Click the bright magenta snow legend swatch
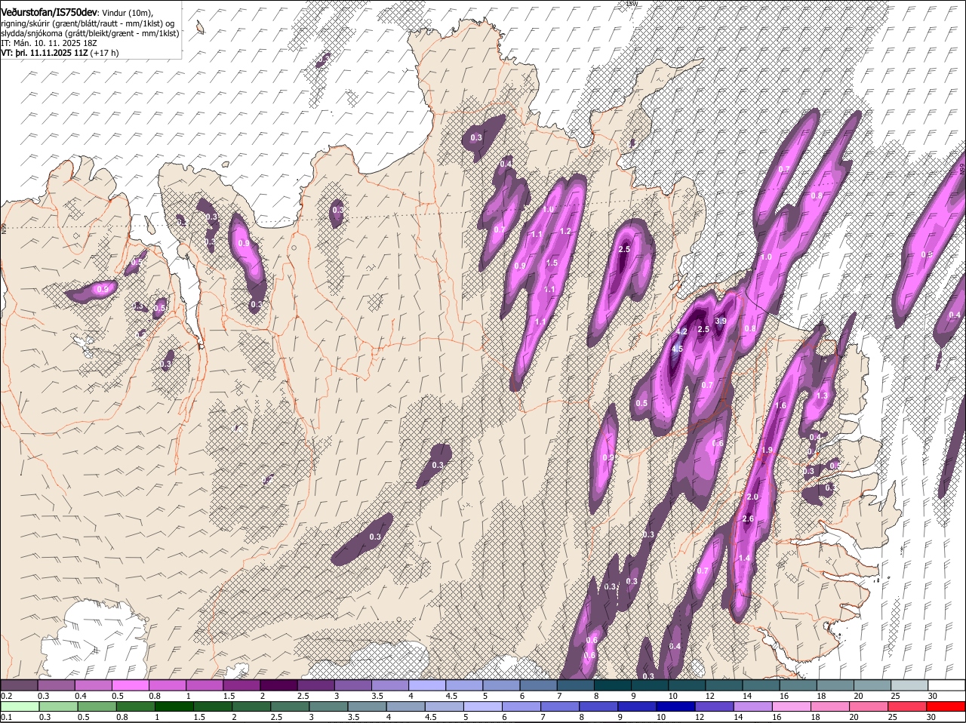Viewport: 966px width, 723px height. click(x=131, y=685)
